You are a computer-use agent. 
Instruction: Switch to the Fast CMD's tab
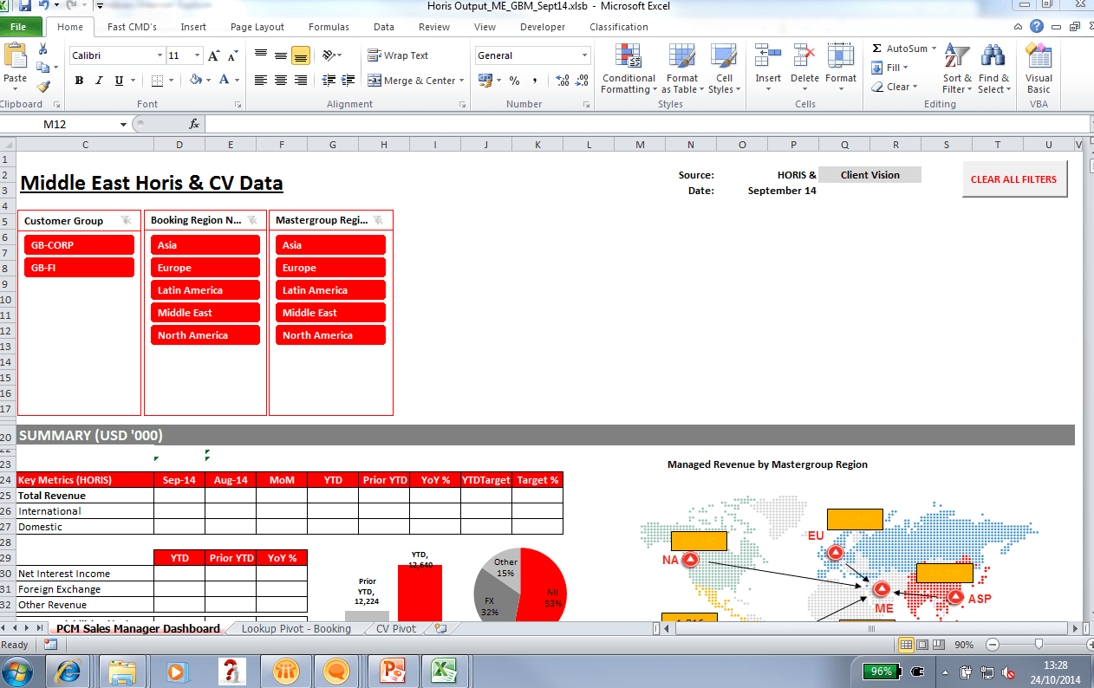[x=132, y=27]
